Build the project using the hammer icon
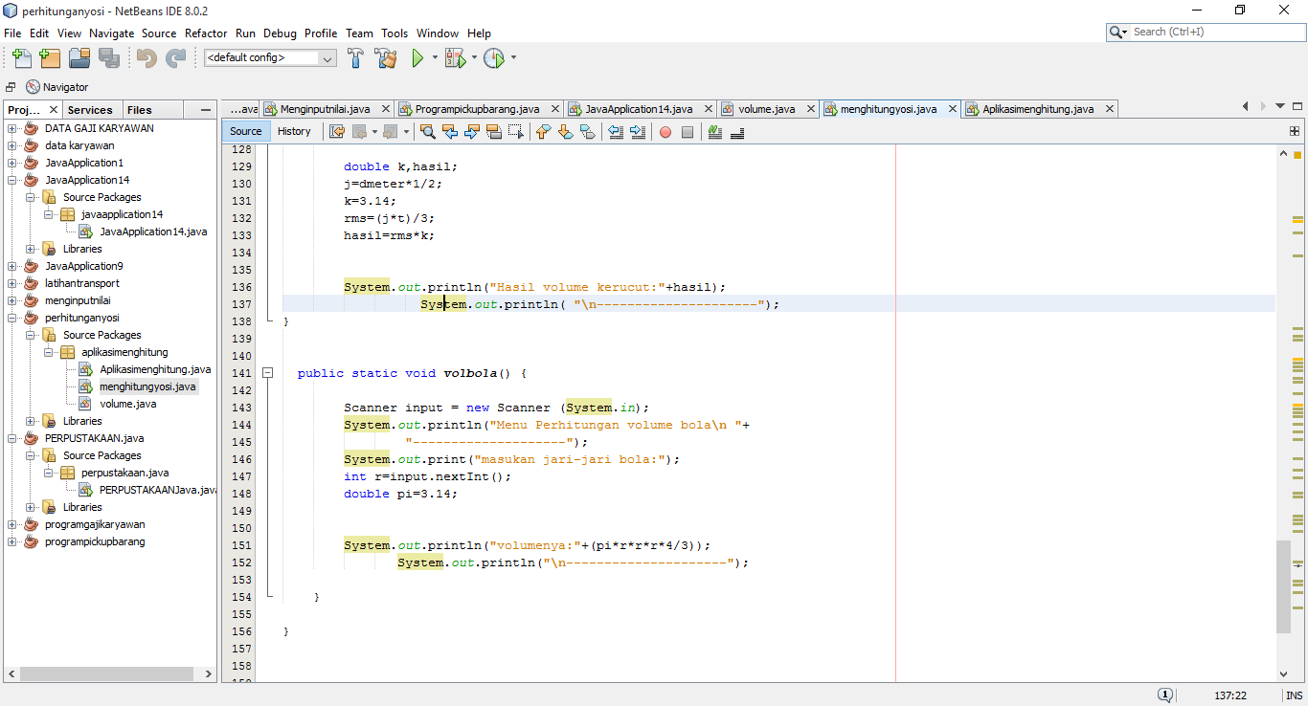Screen dimensions: 1308x706 point(355,57)
